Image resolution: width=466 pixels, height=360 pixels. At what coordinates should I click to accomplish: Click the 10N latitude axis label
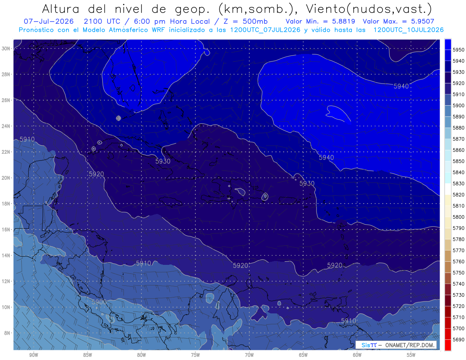[6, 307]
